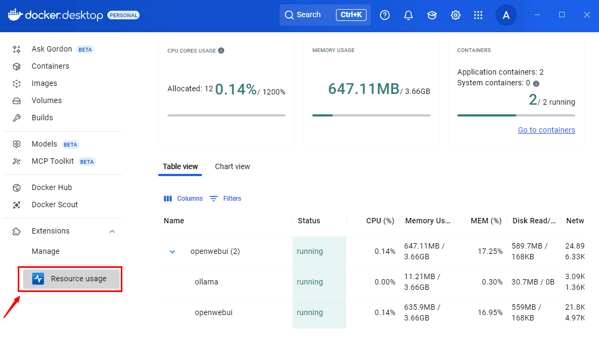
Task: Open the Settings gear icon
Action: click(x=456, y=15)
